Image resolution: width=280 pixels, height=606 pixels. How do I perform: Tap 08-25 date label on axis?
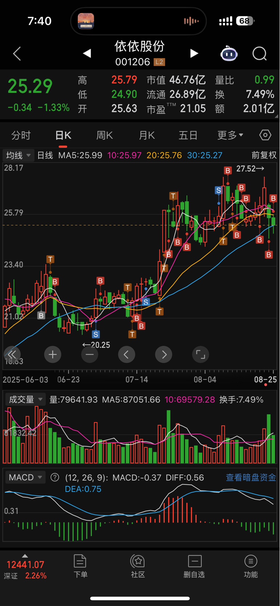point(265,380)
